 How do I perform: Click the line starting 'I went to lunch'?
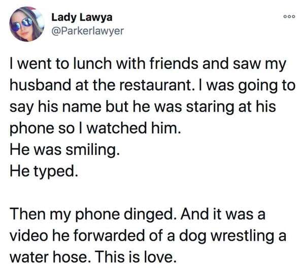[148, 64]
